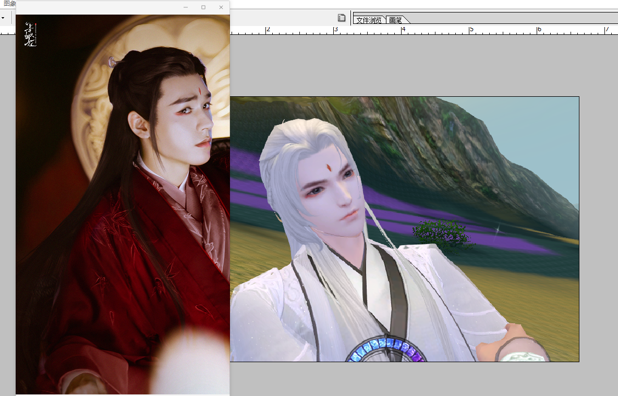This screenshot has width=618, height=396.
Task: Open the 文件浏览 palette tab
Action: pos(369,20)
